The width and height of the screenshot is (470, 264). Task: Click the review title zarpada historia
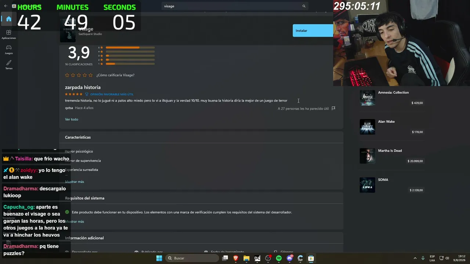83,87
